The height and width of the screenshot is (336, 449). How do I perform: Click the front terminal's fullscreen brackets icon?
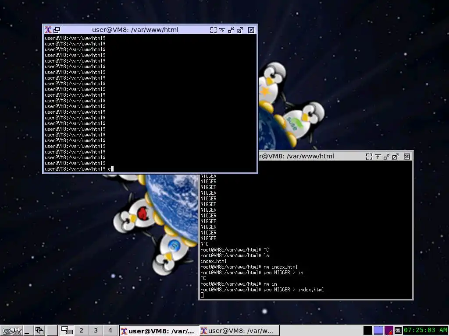tap(214, 30)
